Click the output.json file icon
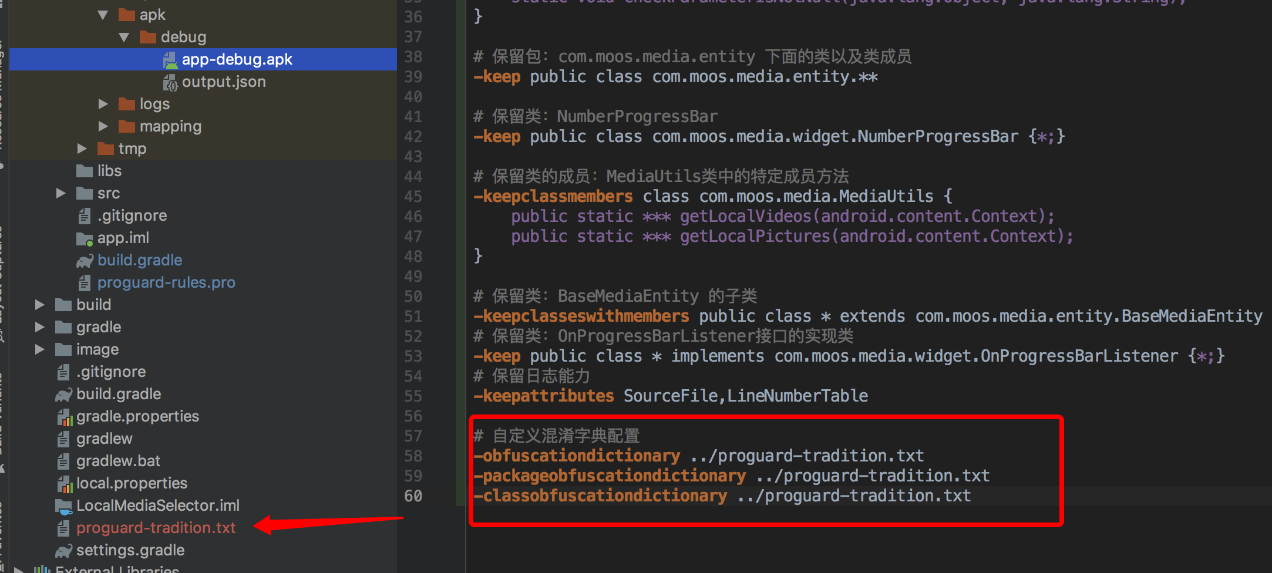Image resolution: width=1272 pixels, height=573 pixels. (x=170, y=82)
